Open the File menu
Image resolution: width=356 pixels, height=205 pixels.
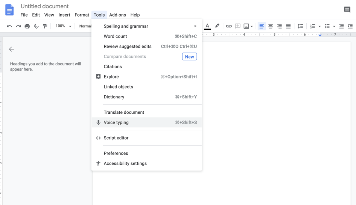click(24, 15)
